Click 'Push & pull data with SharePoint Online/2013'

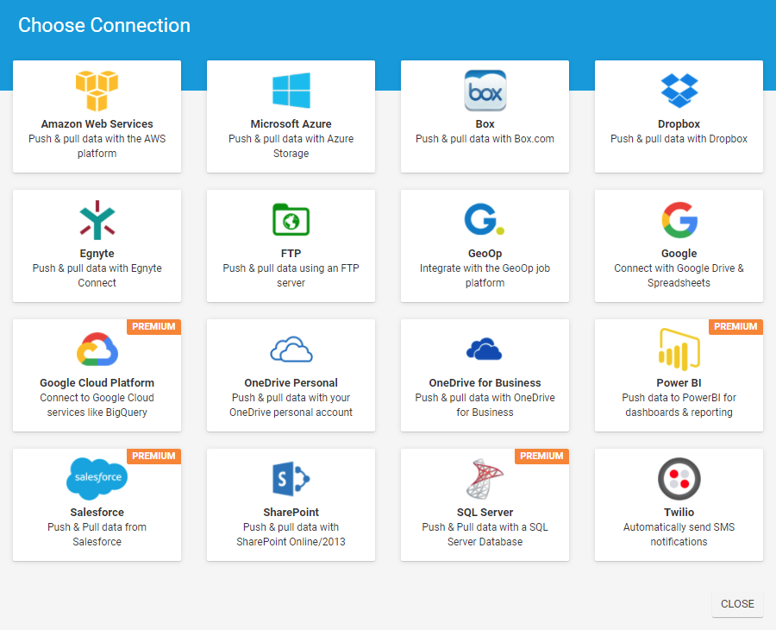(291, 534)
